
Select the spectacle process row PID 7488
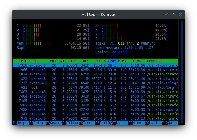[x=95, y=110]
